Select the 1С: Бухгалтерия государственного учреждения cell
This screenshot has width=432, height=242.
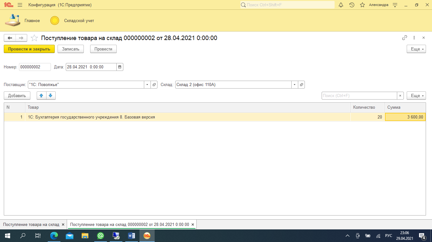[x=188, y=117]
